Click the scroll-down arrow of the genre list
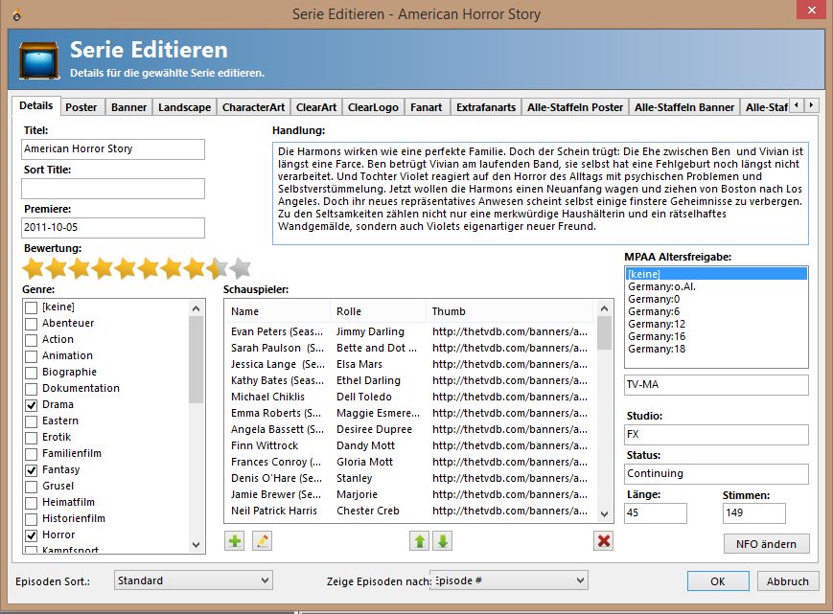 click(x=197, y=545)
